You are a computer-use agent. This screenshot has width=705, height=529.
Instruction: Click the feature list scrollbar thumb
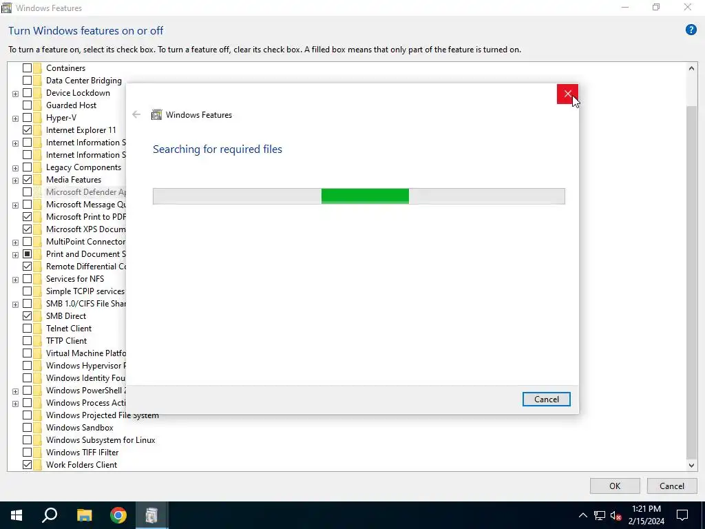pyautogui.click(x=691, y=282)
